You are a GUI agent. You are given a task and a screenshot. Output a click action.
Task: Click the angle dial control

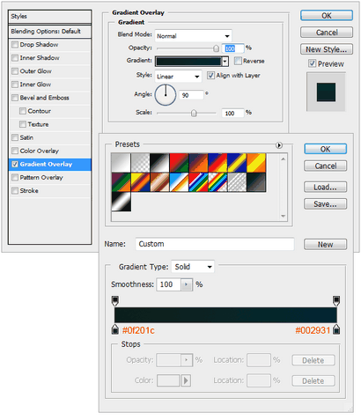pyautogui.click(x=166, y=95)
